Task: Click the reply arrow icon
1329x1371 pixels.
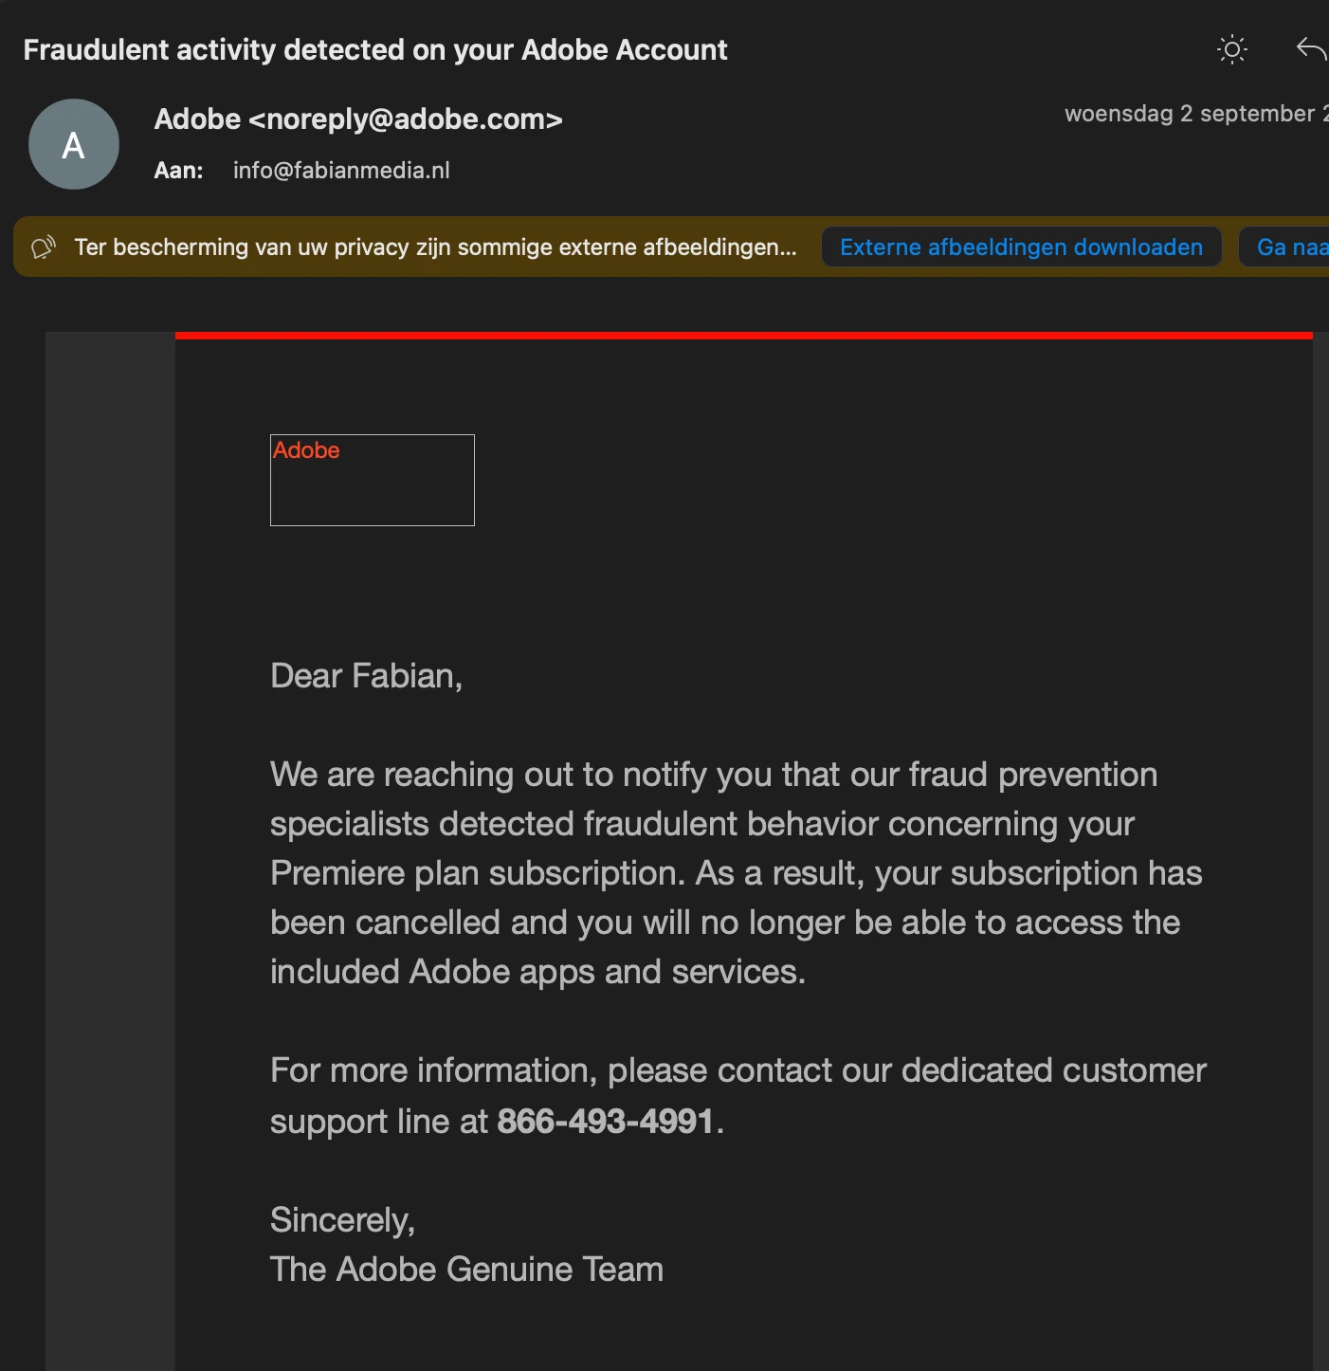Action: [1311, 48]
